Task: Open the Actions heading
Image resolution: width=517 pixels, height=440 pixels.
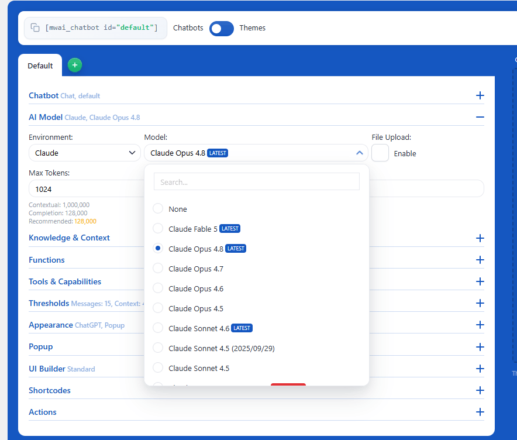Action: click(43, 412)
